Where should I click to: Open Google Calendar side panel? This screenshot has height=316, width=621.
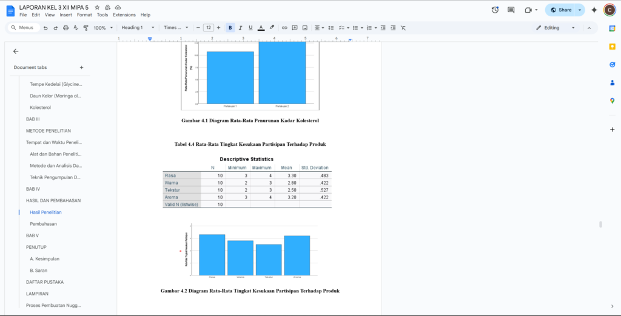coord(613,28)
